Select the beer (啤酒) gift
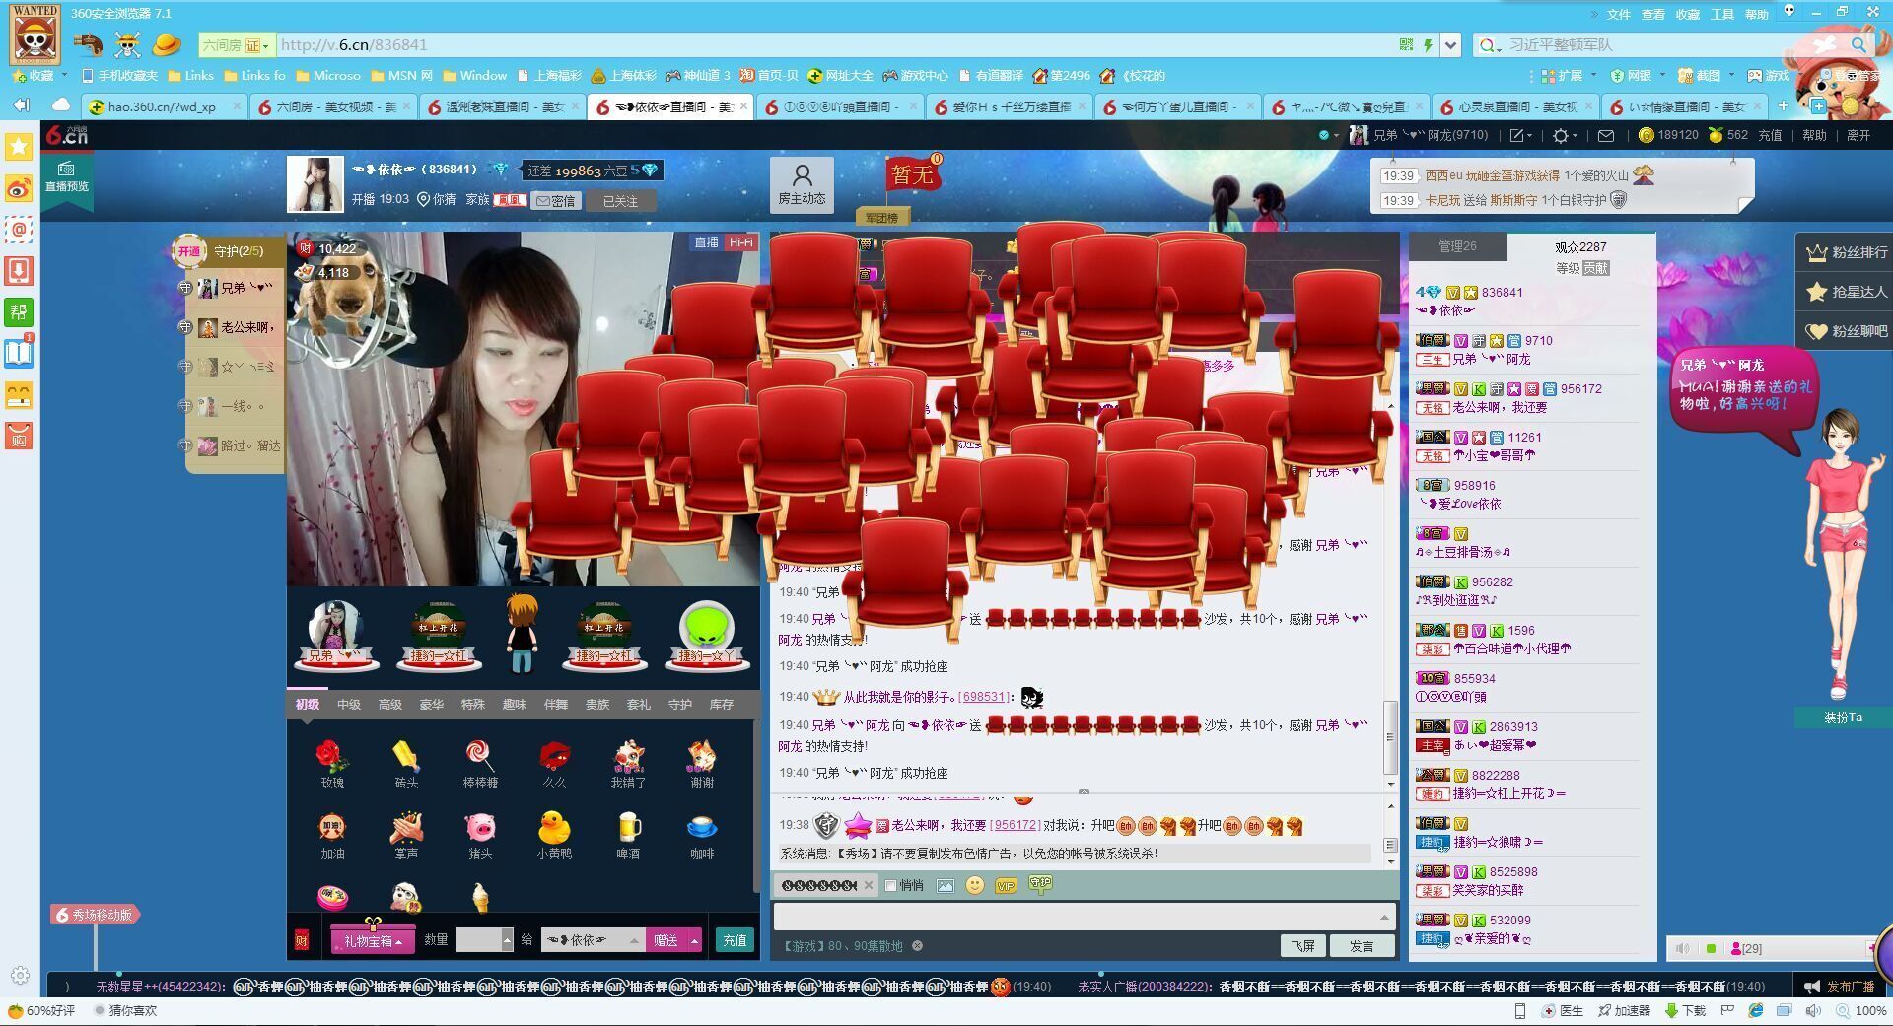 click(x=628, y=835)
